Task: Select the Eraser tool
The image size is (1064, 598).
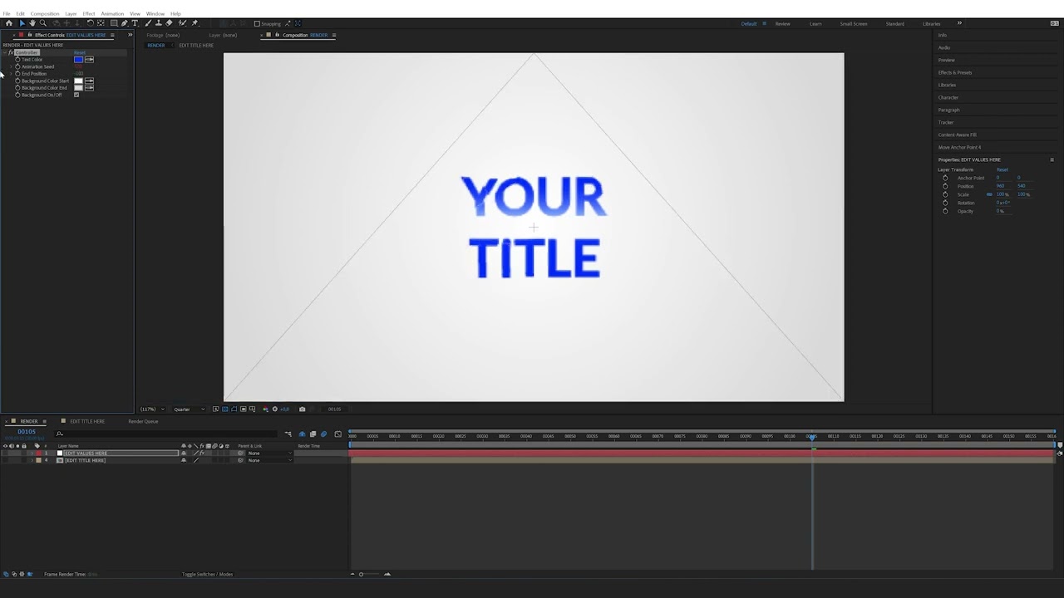Action: [x=169, y=23]
